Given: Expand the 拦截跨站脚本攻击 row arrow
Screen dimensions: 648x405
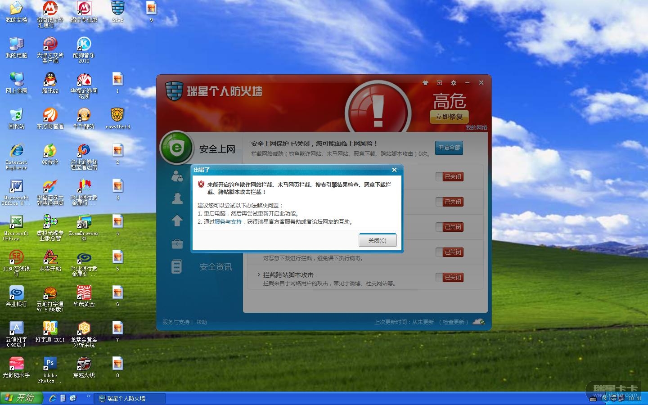Looking at the screenshot, I should [x=259, y=274].
